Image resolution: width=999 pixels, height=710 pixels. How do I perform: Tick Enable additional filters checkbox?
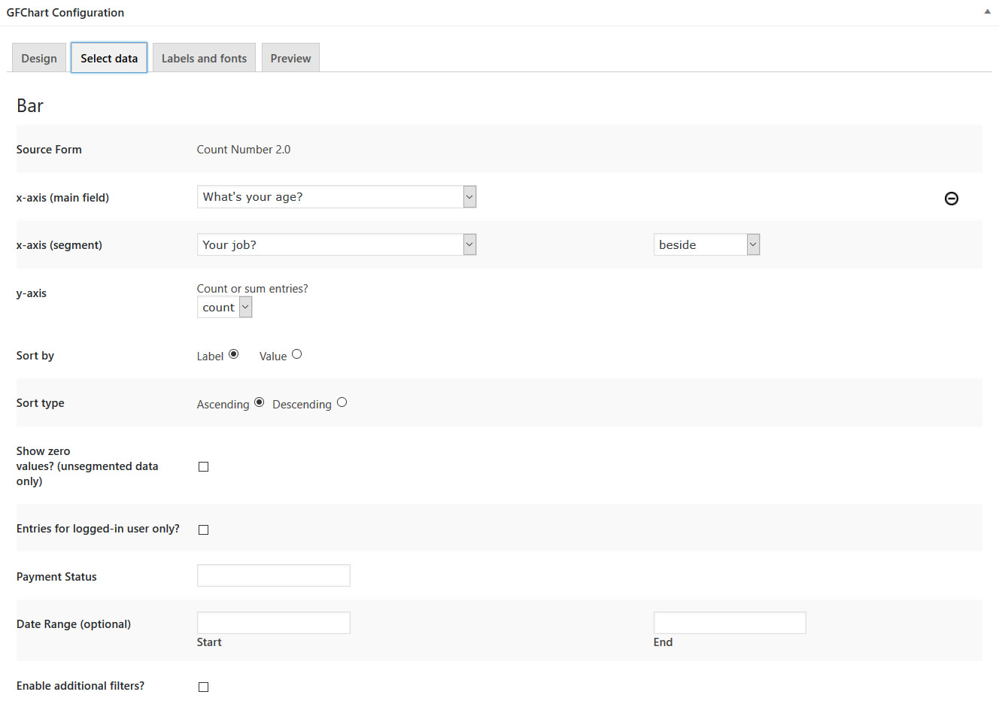(x=203, y=687)
